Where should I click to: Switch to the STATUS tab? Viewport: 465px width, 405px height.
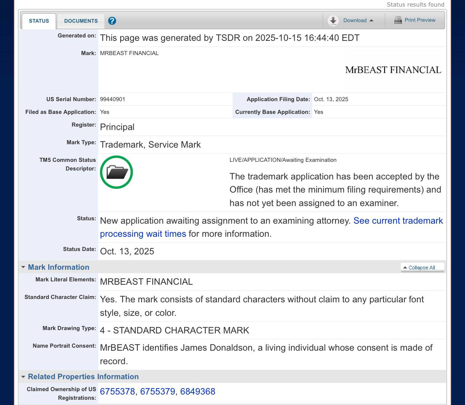pos(39,21)
